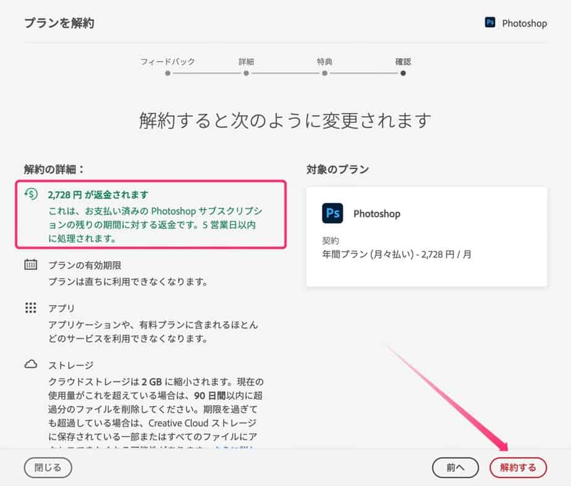The height and width of the screenshot is (486, 571).
Task: Select the フィードバック step dot
Action: [167, 73]
